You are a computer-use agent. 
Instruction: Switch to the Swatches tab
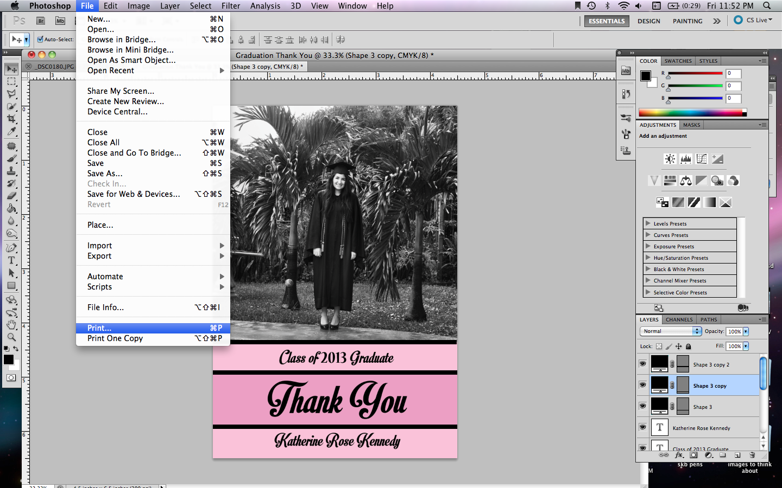[x=678, y=61]
